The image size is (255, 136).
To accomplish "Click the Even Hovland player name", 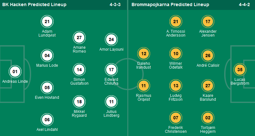I will coord(47,97).
